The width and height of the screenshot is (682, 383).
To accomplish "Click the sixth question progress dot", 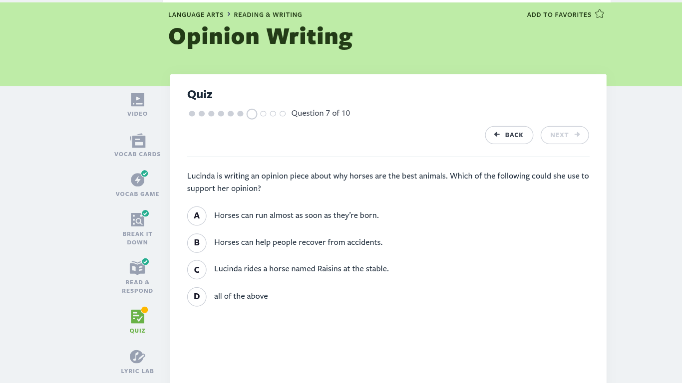I will (240, 114).
